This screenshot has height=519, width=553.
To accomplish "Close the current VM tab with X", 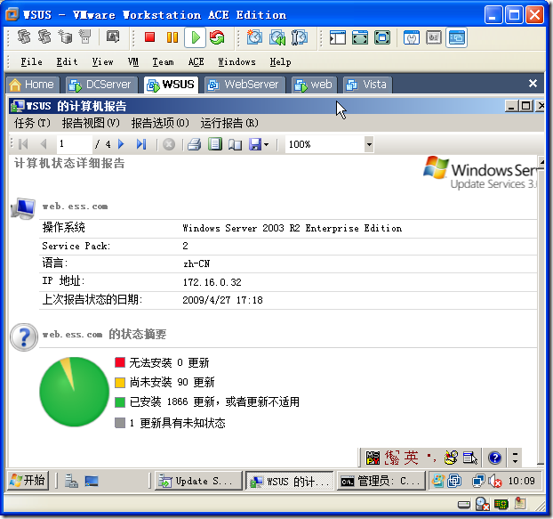I will pos(533,84).
